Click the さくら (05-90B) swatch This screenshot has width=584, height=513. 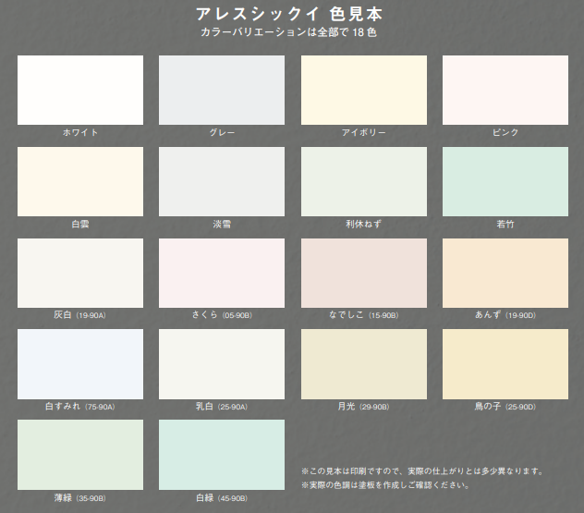222,273
